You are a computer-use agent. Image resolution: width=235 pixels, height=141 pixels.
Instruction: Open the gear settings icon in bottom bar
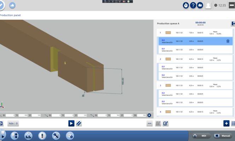coord(70,136)
